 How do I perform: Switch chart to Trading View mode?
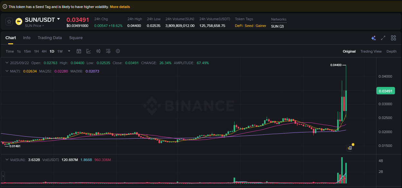click(x=371, y=51)
